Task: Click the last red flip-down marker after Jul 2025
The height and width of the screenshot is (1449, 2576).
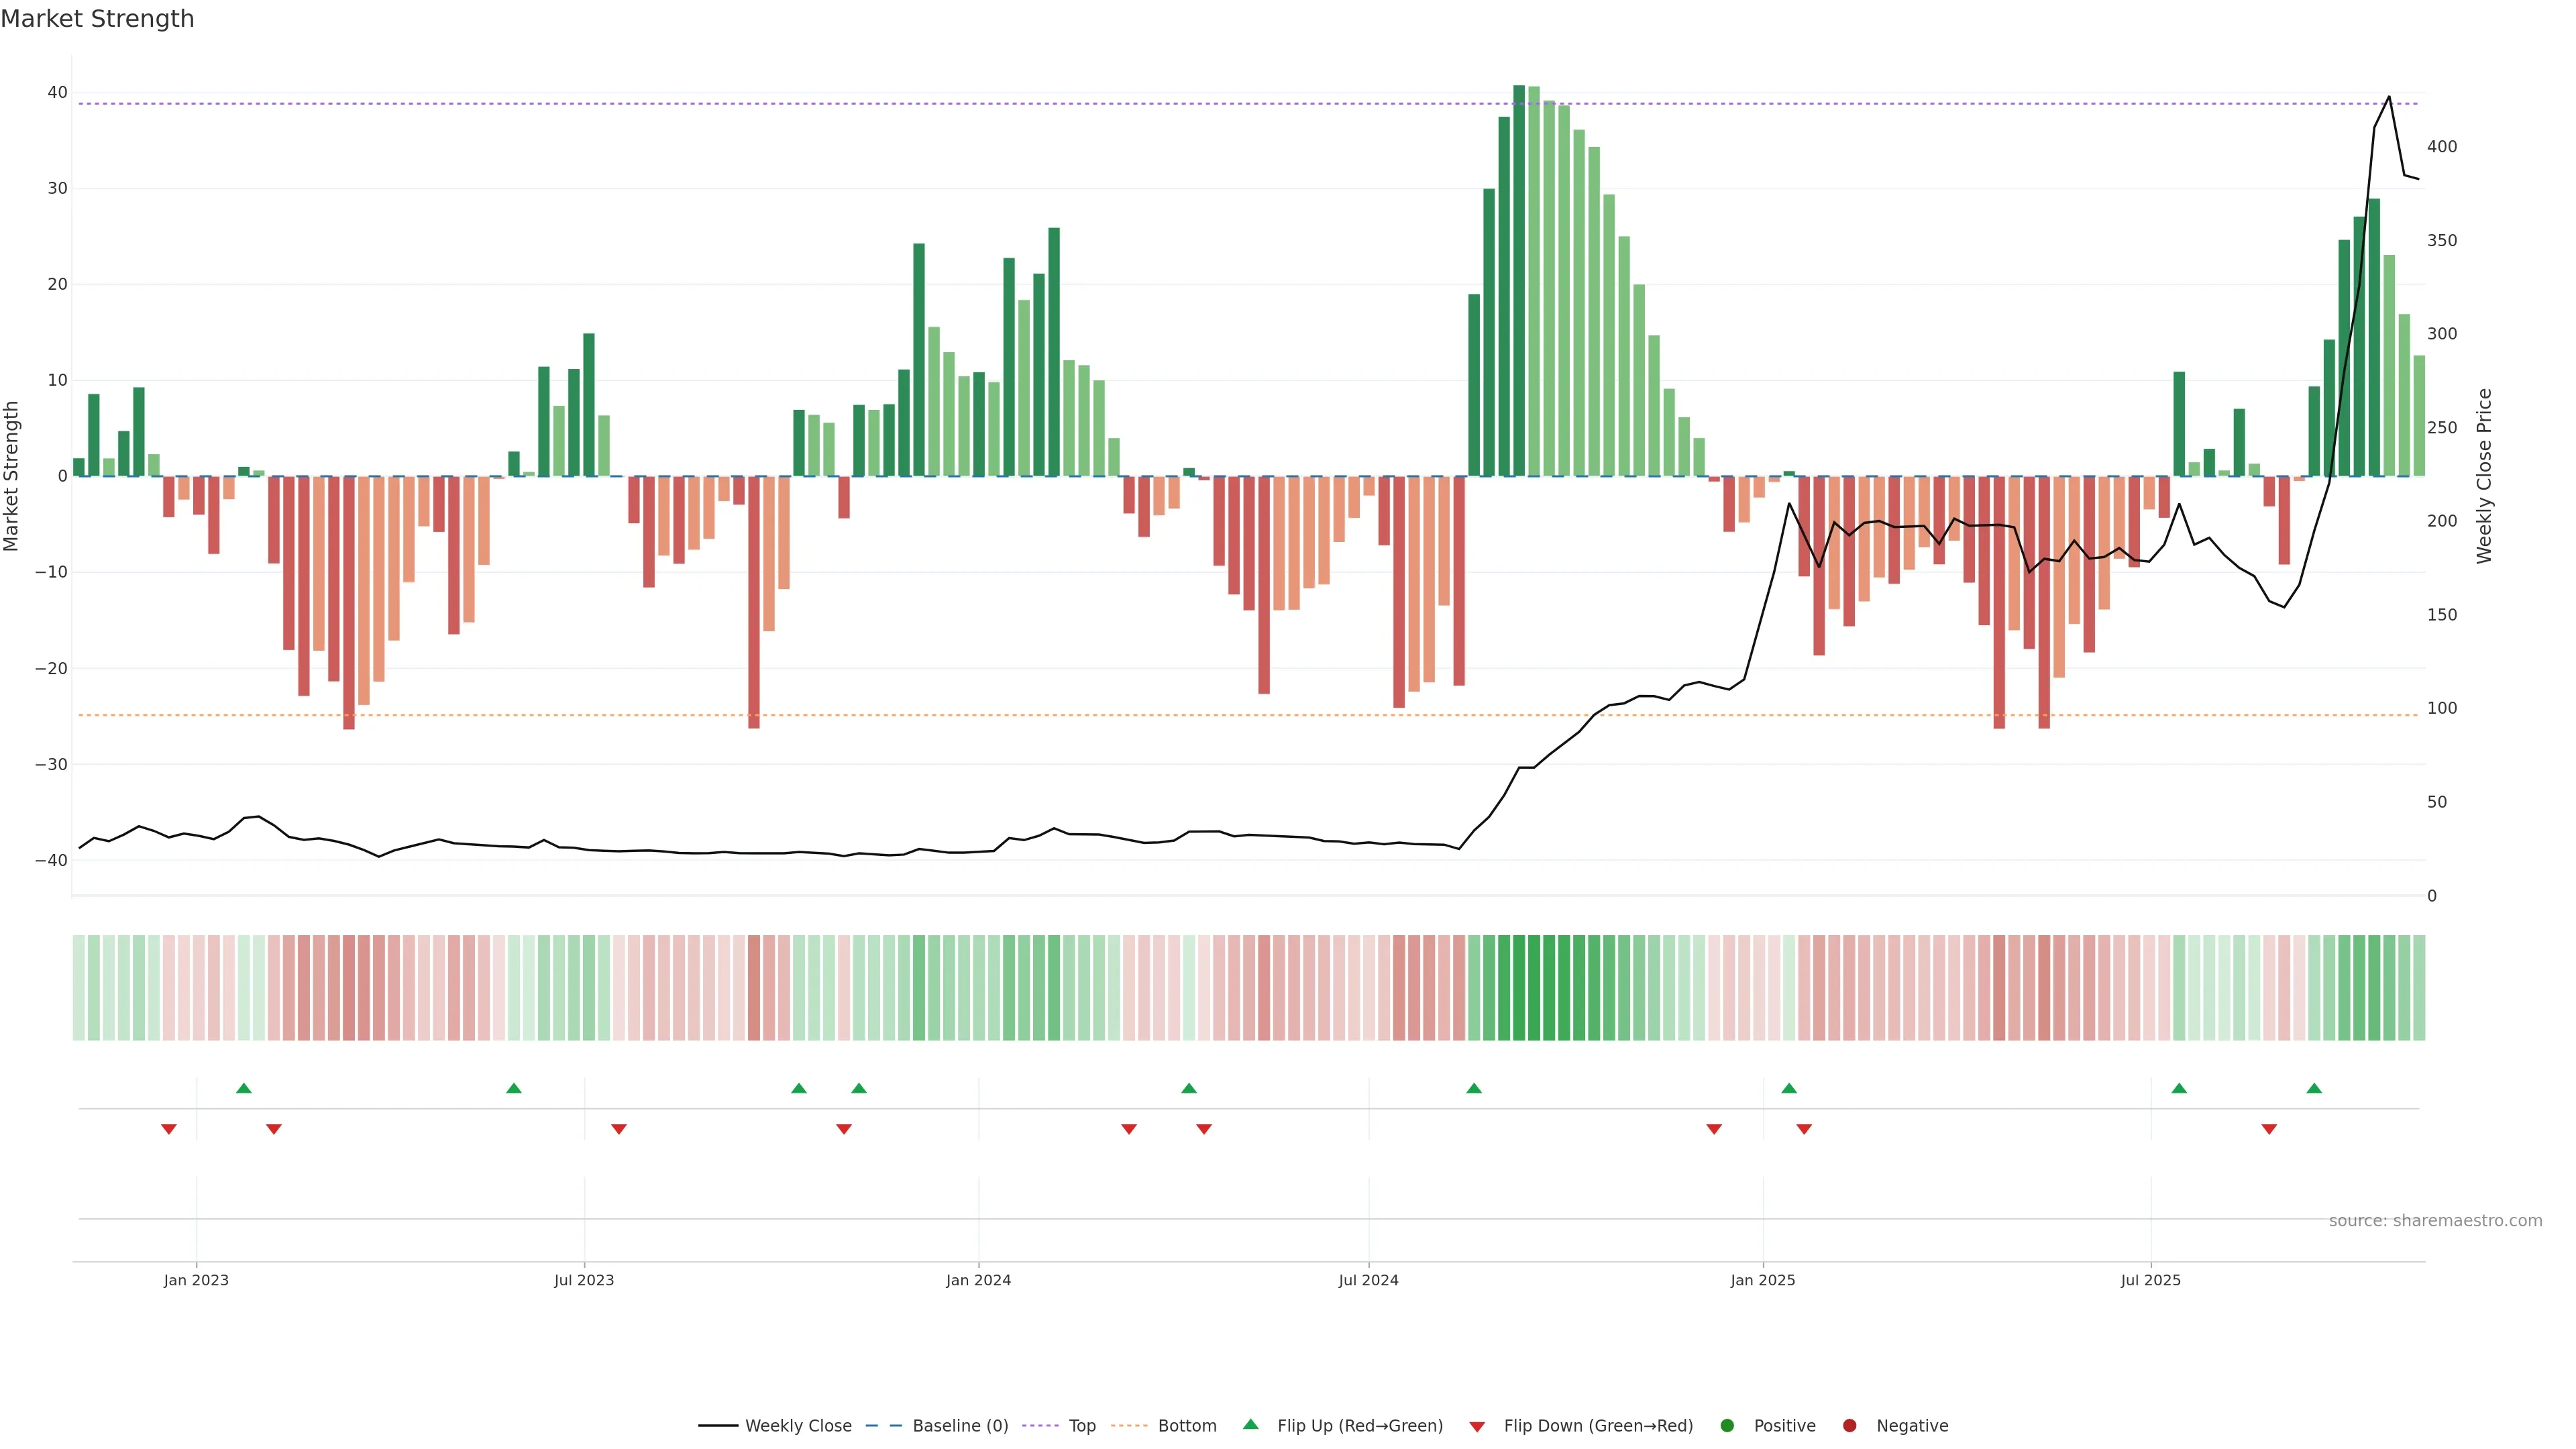Action: tap(2269, 1129)
